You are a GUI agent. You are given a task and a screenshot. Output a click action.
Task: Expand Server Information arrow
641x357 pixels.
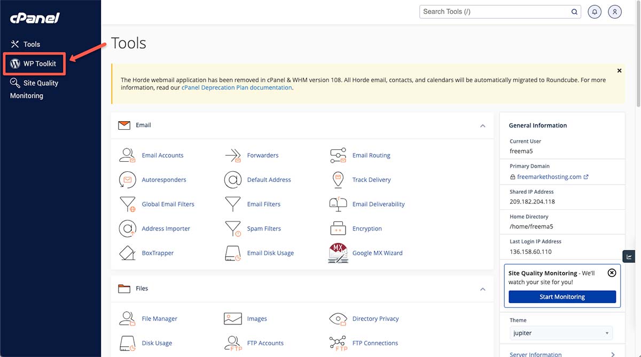pyautogui.click(x=613, y=354)
